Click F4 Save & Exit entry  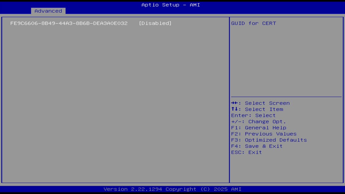click(257, 146)
